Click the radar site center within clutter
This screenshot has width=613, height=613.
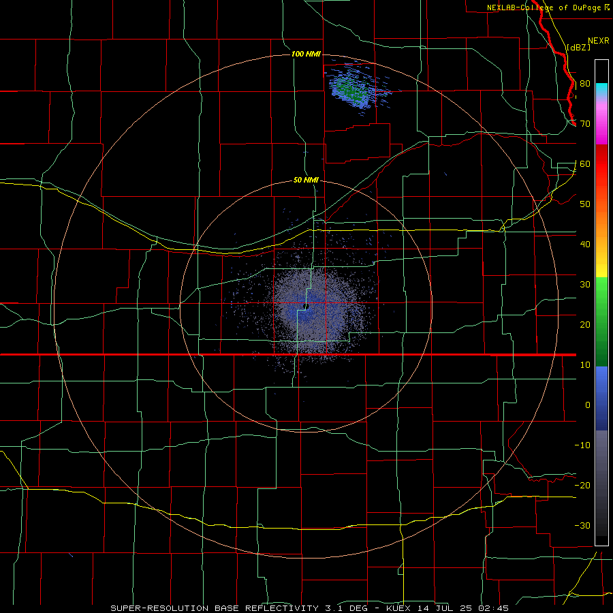tap(306, 306)
